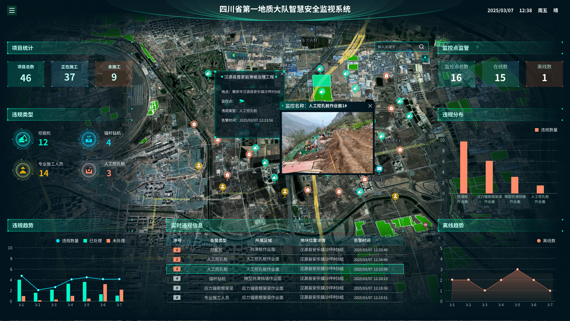Viewport: 570px width, 321px height.
Task: Select the 项目总数 46 card
Action: coord(26,74)
